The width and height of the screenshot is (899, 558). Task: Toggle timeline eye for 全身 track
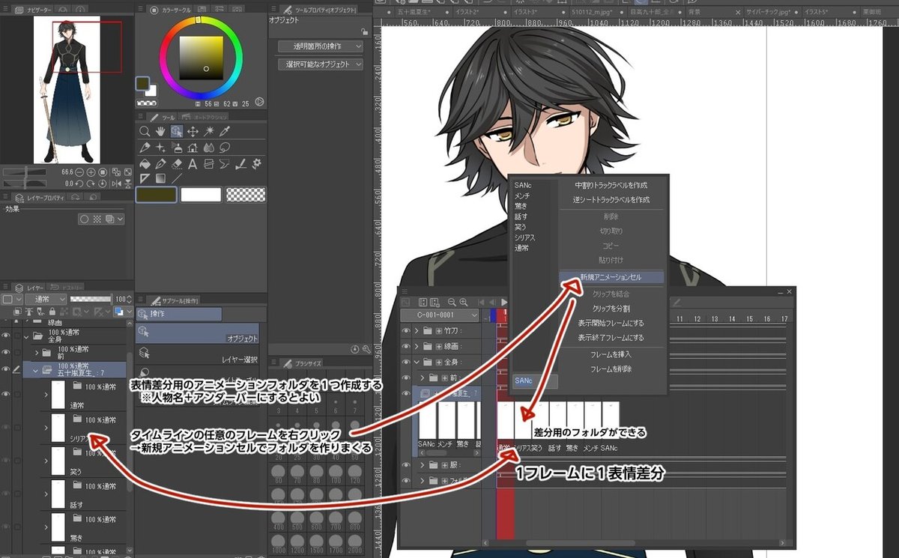click(x=407, y=362)
